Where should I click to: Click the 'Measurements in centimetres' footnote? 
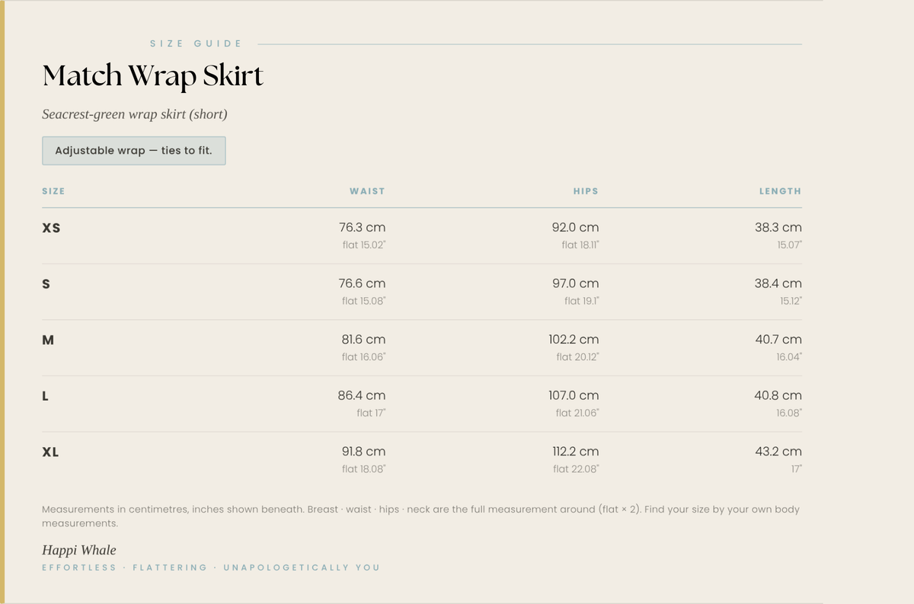tap(421, 516)
